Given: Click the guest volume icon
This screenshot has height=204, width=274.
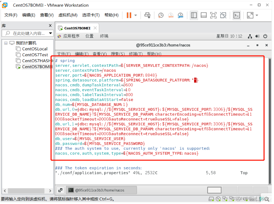Looking at the screenshot, I should pos(257,36).
